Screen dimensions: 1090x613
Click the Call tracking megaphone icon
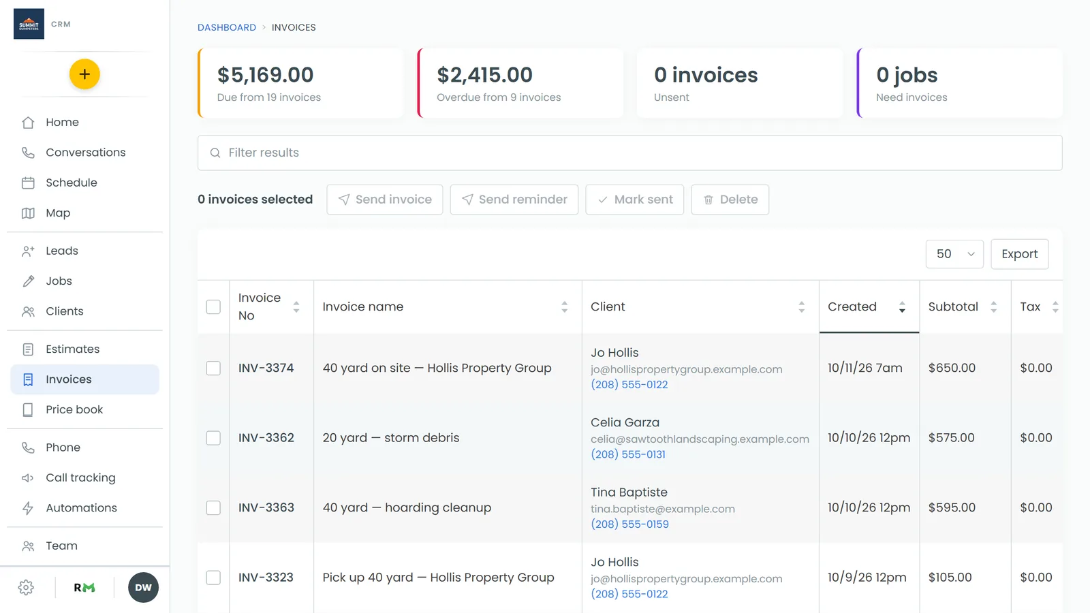point(28,477)
